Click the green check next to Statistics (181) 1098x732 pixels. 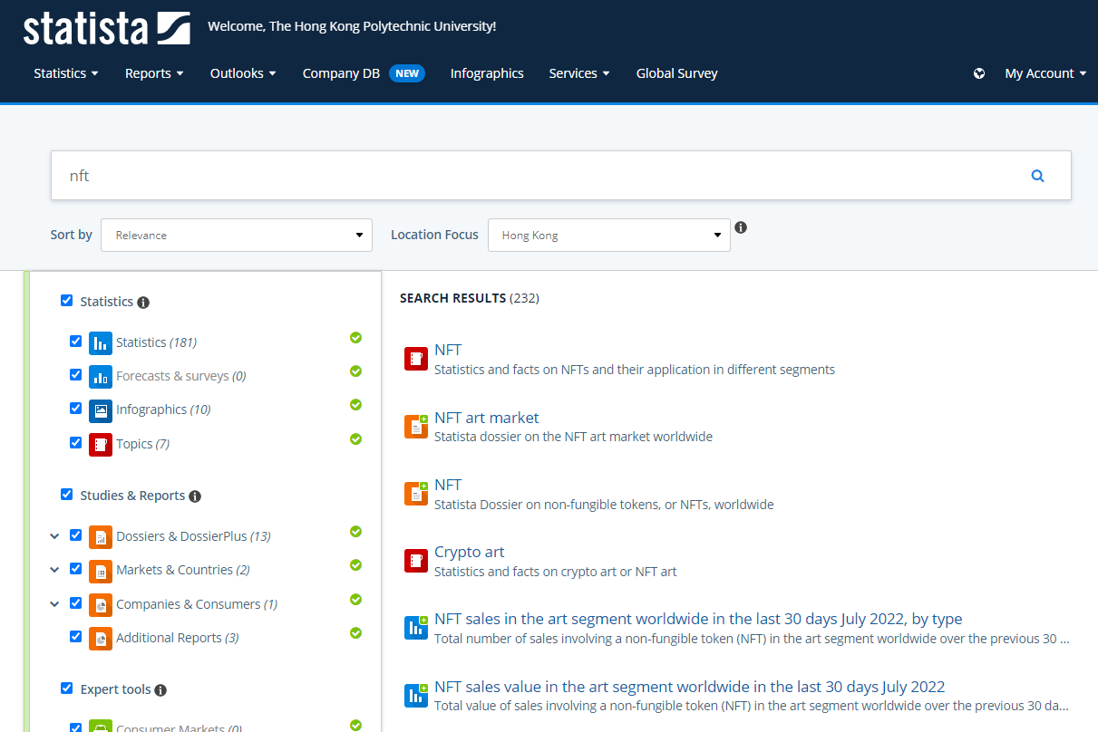(355, 338)
